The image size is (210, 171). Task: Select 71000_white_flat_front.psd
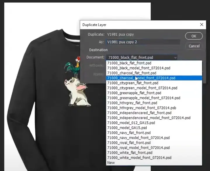point(154,153)
